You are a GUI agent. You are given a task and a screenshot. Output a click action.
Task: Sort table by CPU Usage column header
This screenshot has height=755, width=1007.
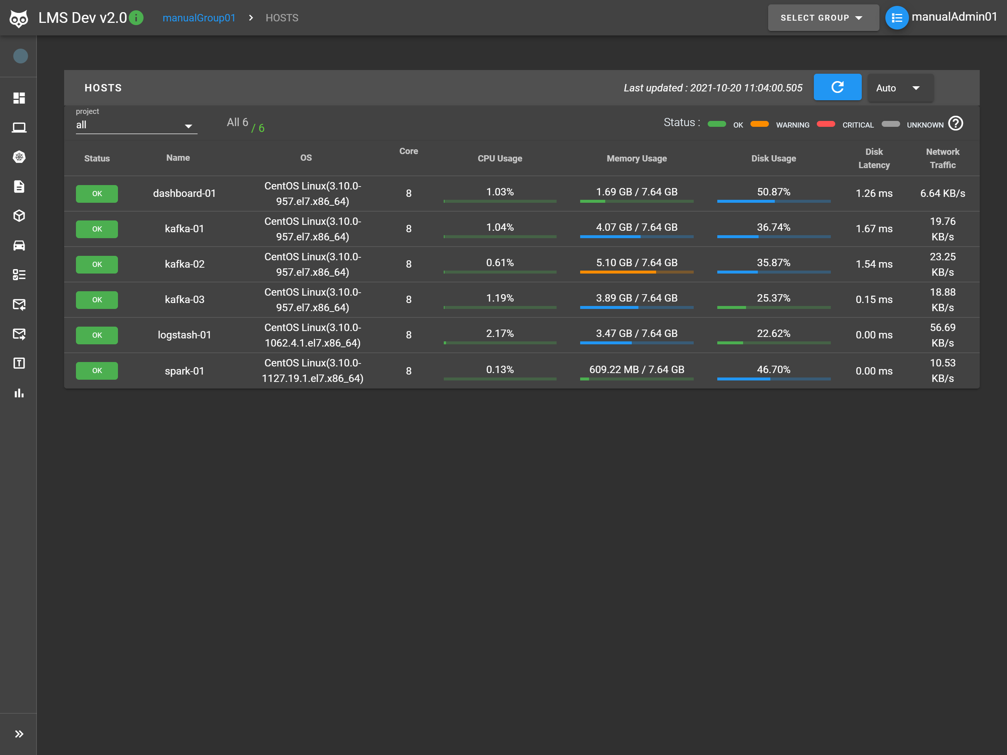click(499, 159)
